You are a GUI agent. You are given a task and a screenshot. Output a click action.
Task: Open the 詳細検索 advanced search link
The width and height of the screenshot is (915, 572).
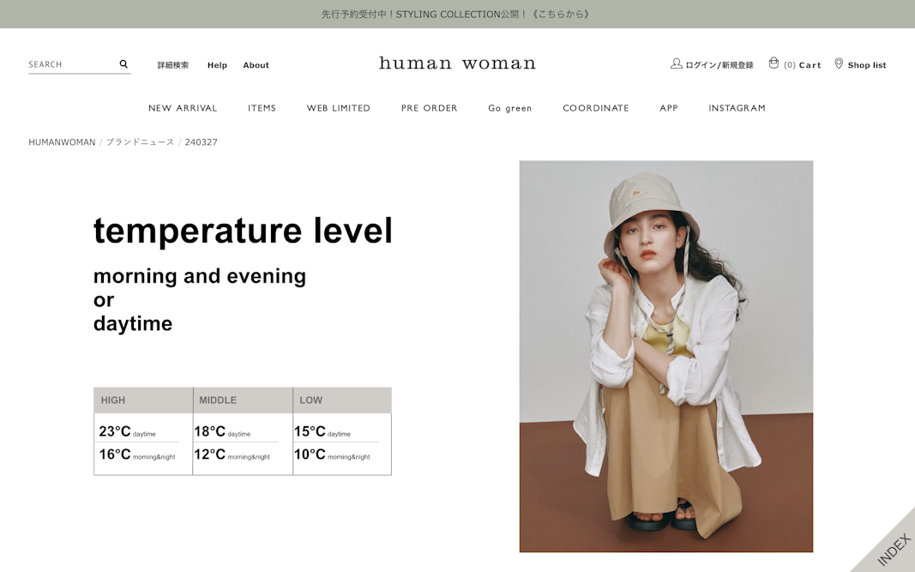click(174, 64)
